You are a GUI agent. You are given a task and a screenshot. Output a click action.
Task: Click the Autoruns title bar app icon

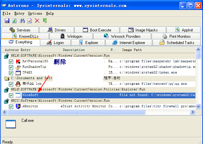click(x=4, y=6)
